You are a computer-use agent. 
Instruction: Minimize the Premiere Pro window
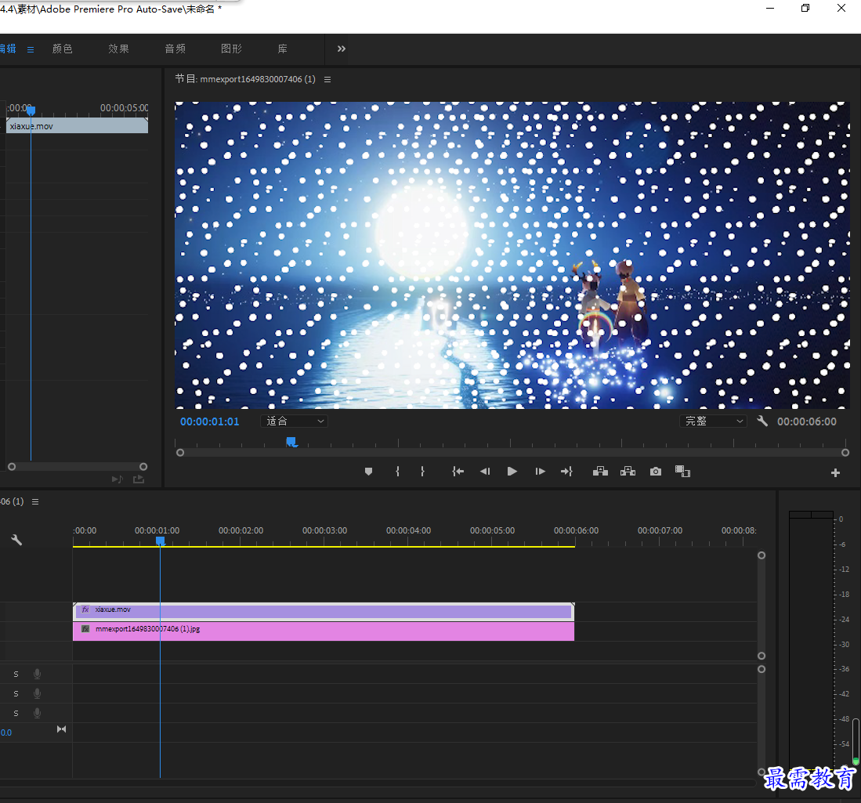click(770, 9)
